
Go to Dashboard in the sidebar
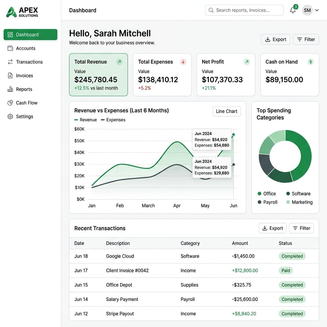[30, 34]
